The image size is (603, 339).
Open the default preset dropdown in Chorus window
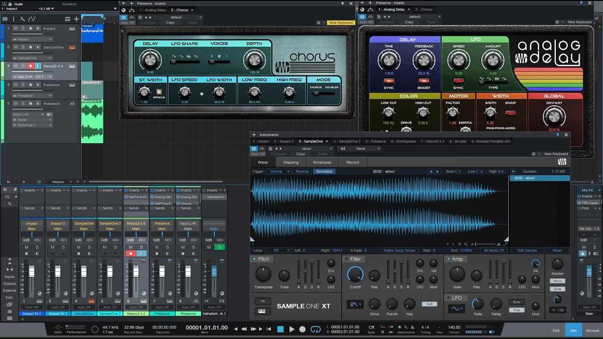point(179,17)
